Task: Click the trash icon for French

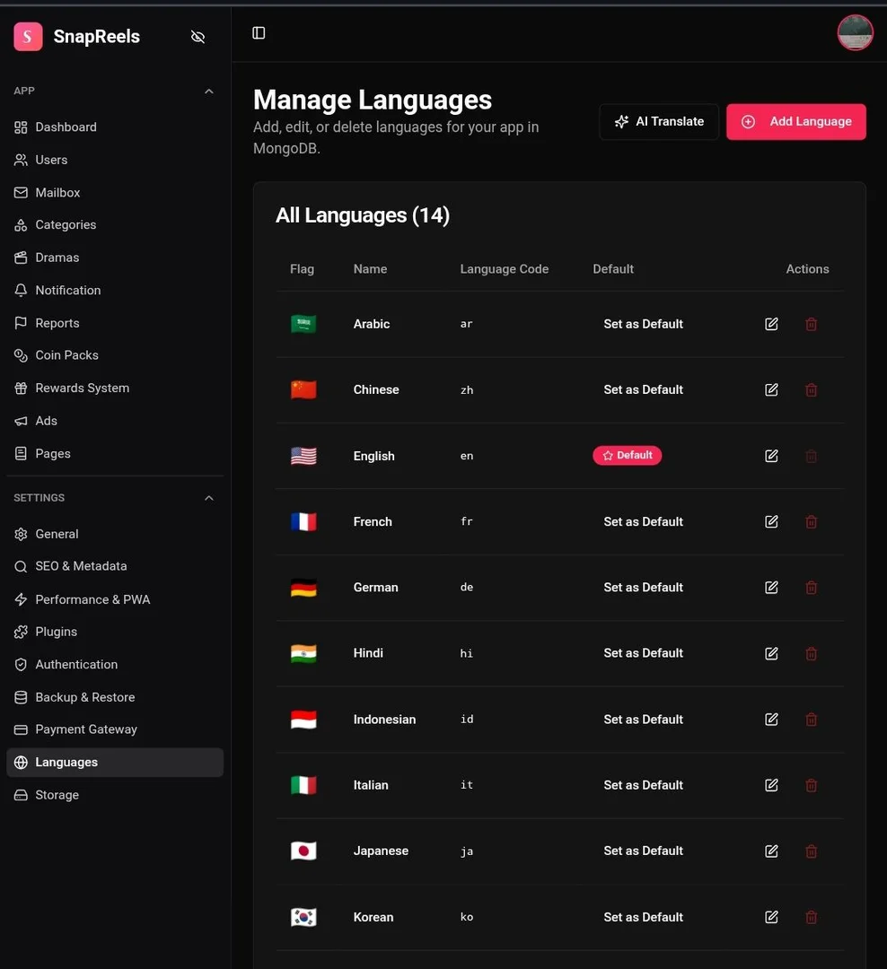Action: [811, 521]
